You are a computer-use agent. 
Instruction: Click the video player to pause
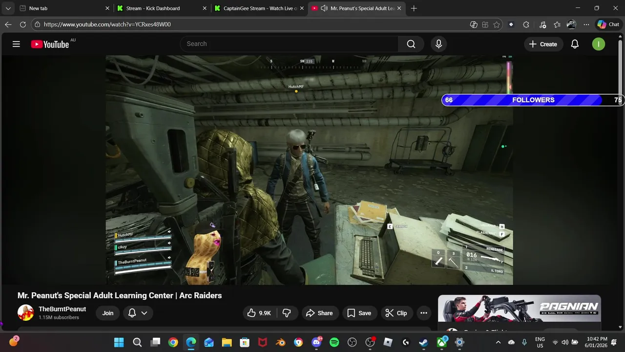(x=309, y=170)
